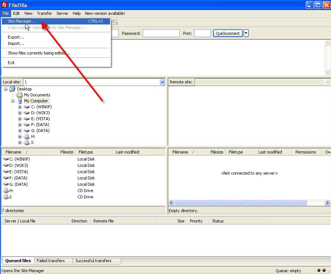Expand the I: drive tree node

[20, 142]
